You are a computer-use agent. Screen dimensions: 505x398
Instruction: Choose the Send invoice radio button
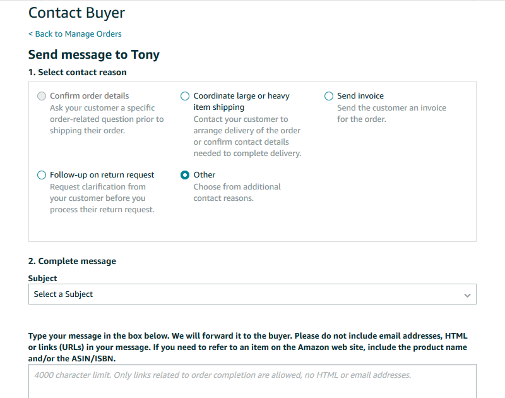tap(328, 96)
